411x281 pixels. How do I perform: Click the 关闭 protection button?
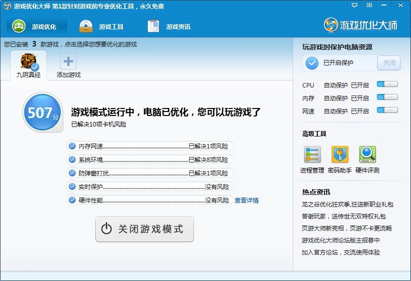pyautogui.click(x=389, y=62)
